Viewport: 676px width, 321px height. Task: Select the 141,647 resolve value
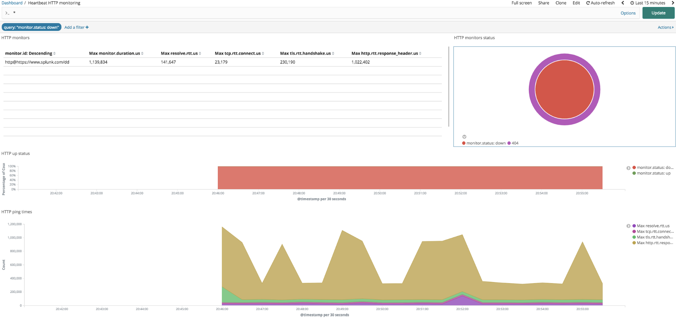coord(168,62)
